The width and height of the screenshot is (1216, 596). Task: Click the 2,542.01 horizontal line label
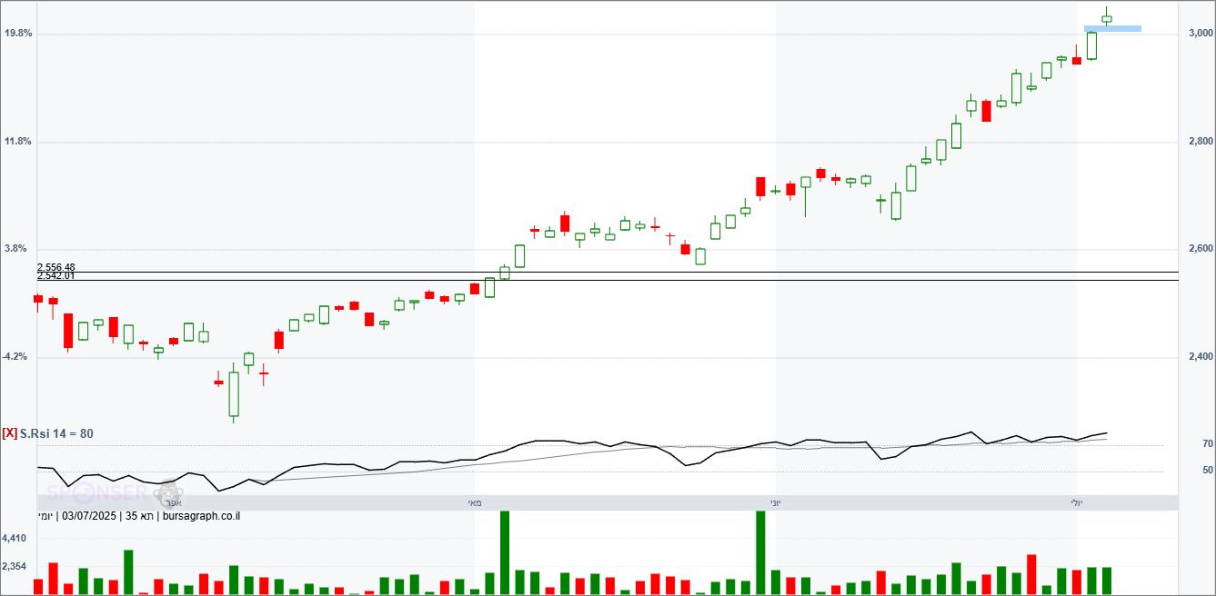click(56, 275)
